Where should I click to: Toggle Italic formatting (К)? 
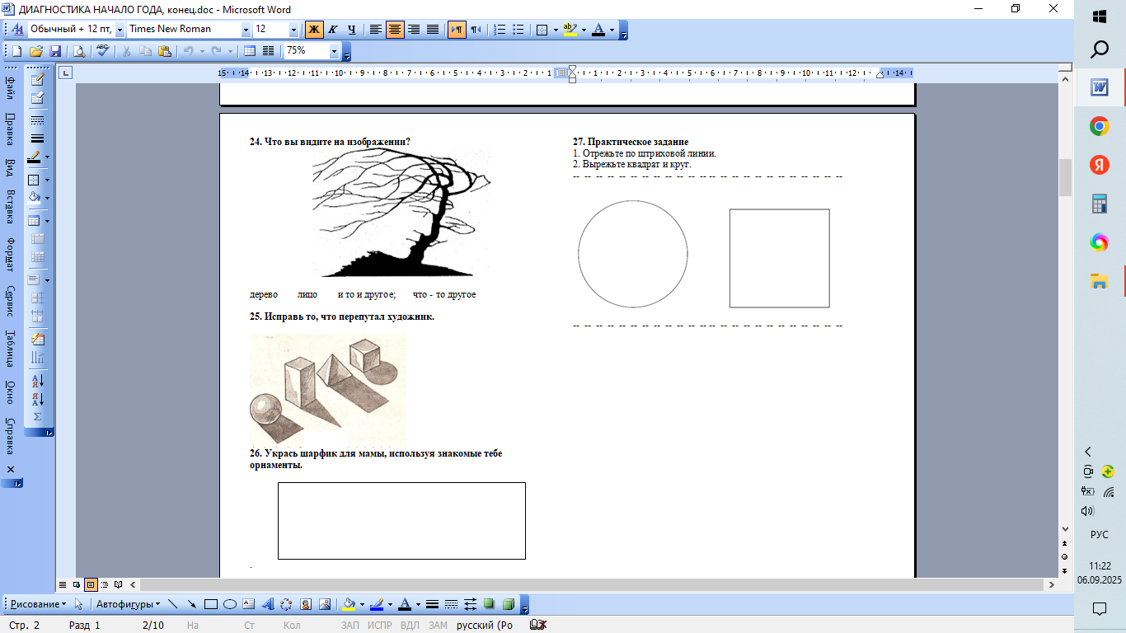point(333,30)
